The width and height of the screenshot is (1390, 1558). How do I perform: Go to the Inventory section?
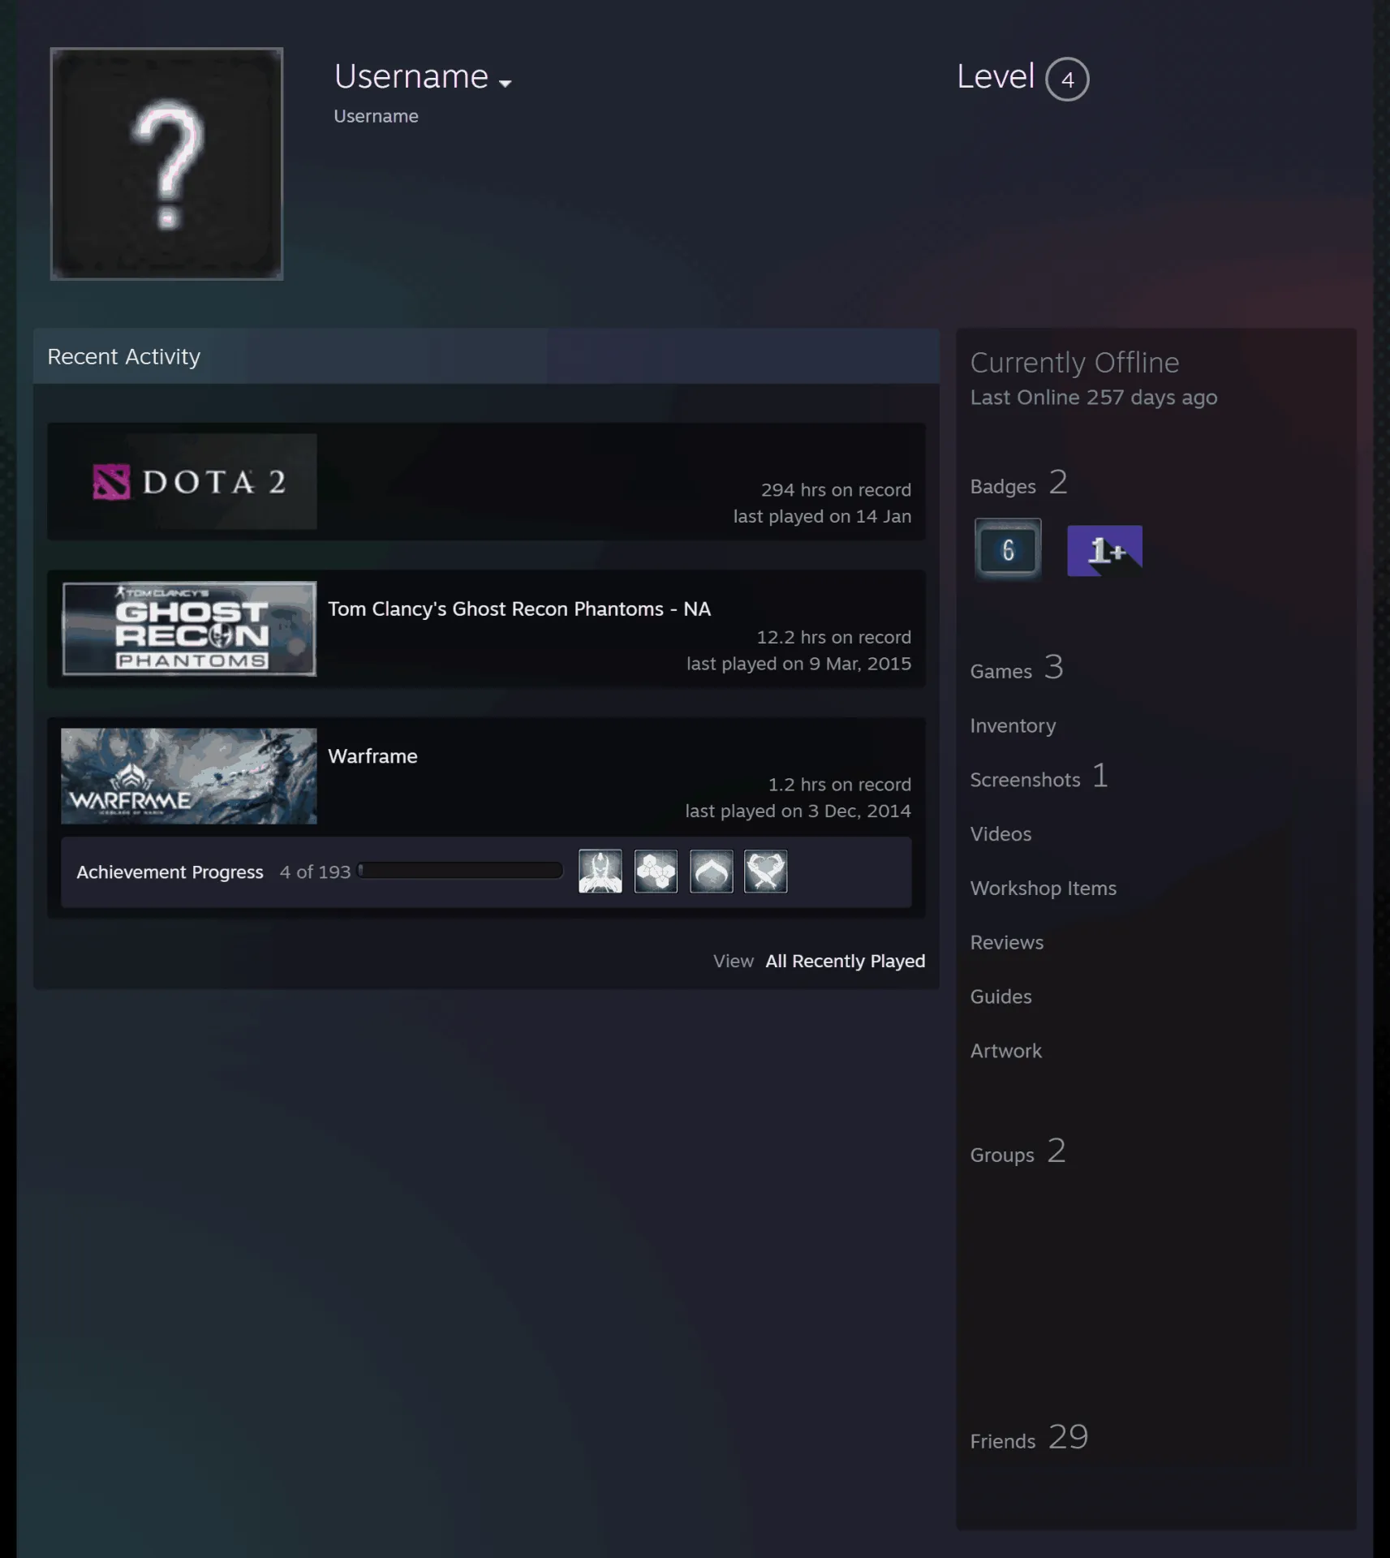point(1013,725)
